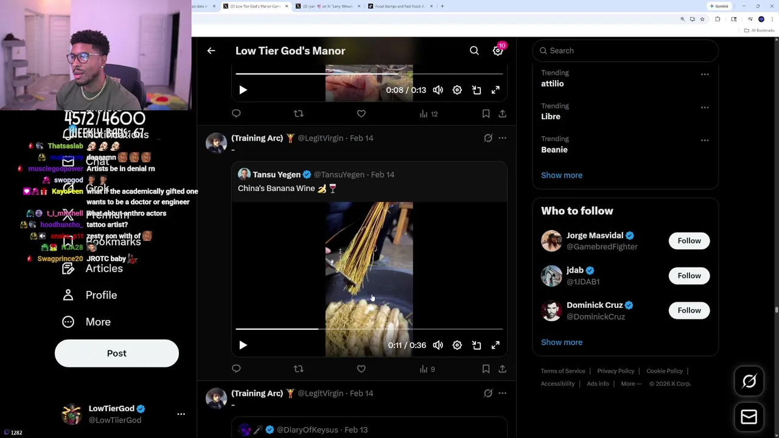Screen dimensions: 779x438
Task: Open Privacy Policy link
Action: 616,371
